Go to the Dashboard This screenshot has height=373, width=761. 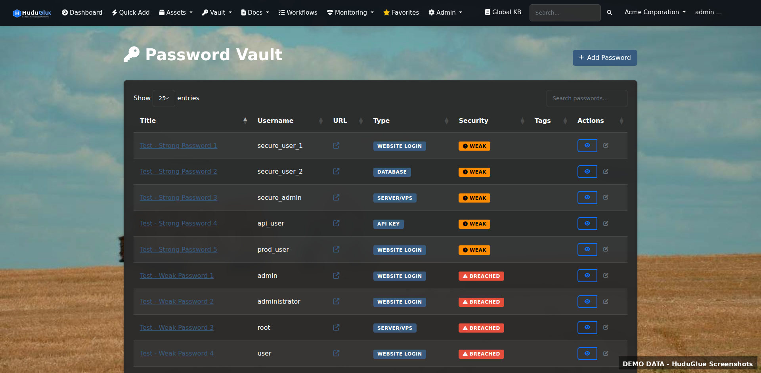tap(82, 12)
